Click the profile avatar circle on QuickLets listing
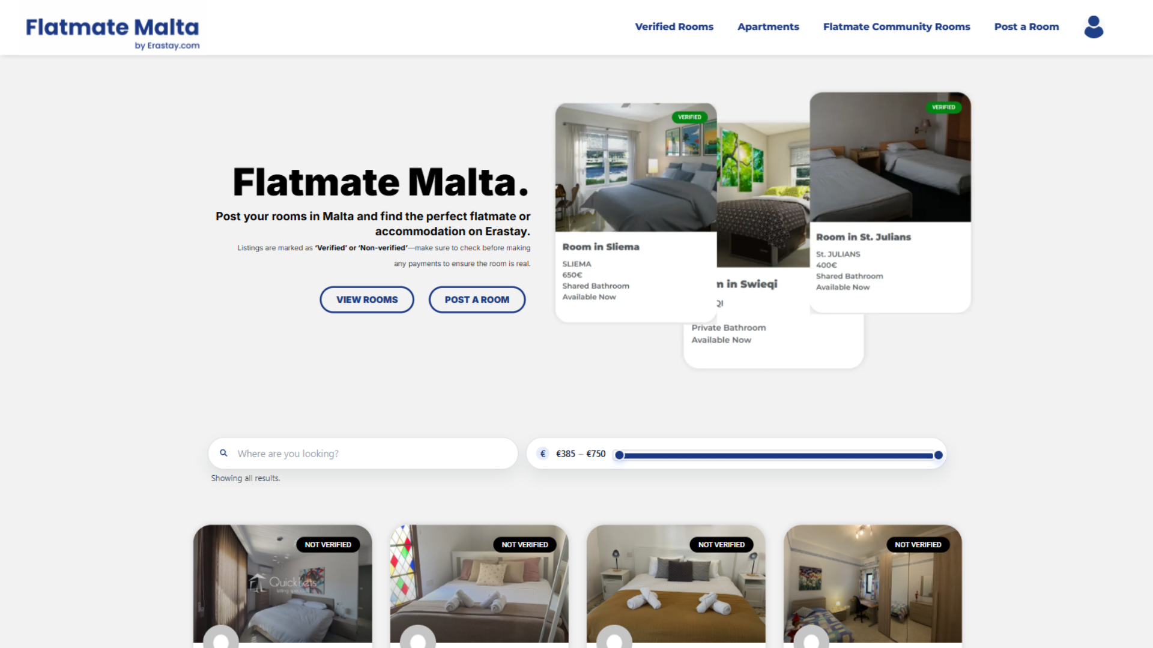Viewport: 1153px width, 648px height. [x=221, y=639]
